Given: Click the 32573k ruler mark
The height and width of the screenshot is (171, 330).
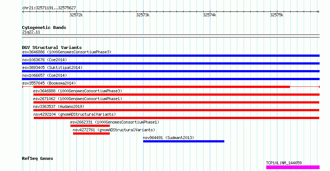Looking at the screenshot, I should click(x=143, y=15).
